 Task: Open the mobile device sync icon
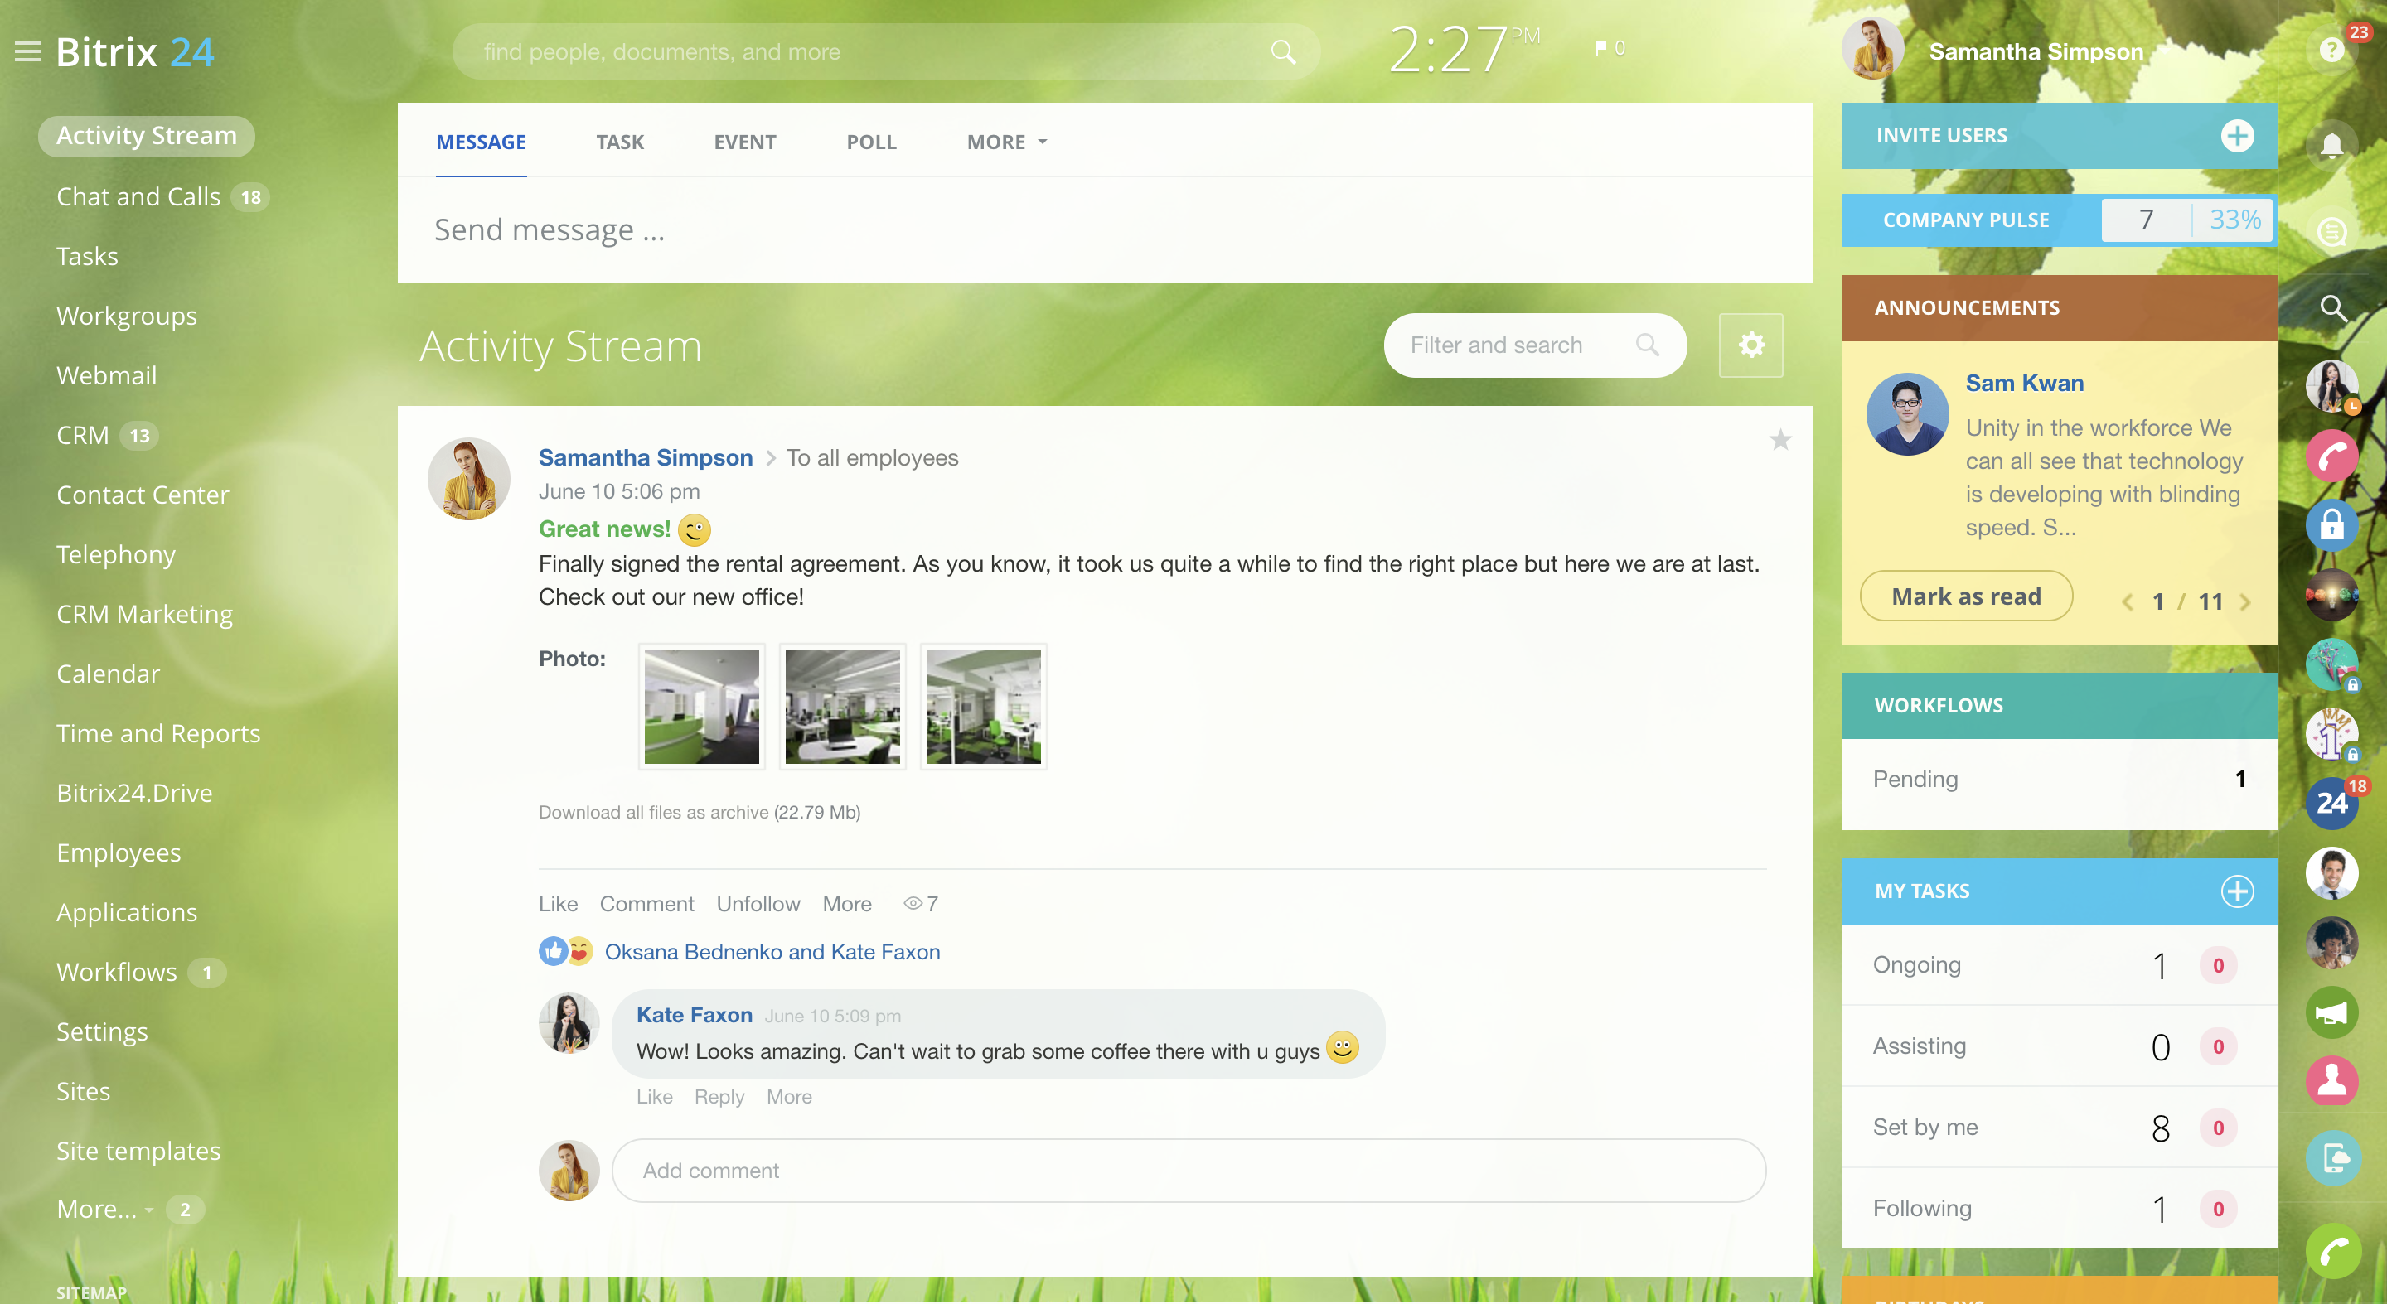(2333, 1157)
